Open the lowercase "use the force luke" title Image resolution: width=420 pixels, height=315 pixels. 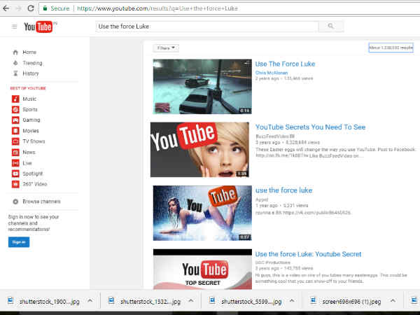(283, 190)
